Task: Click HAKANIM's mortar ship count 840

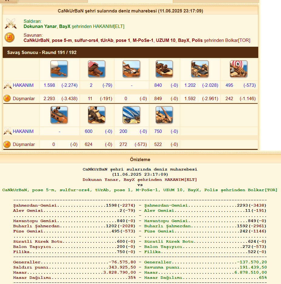Action: point(158,85)
